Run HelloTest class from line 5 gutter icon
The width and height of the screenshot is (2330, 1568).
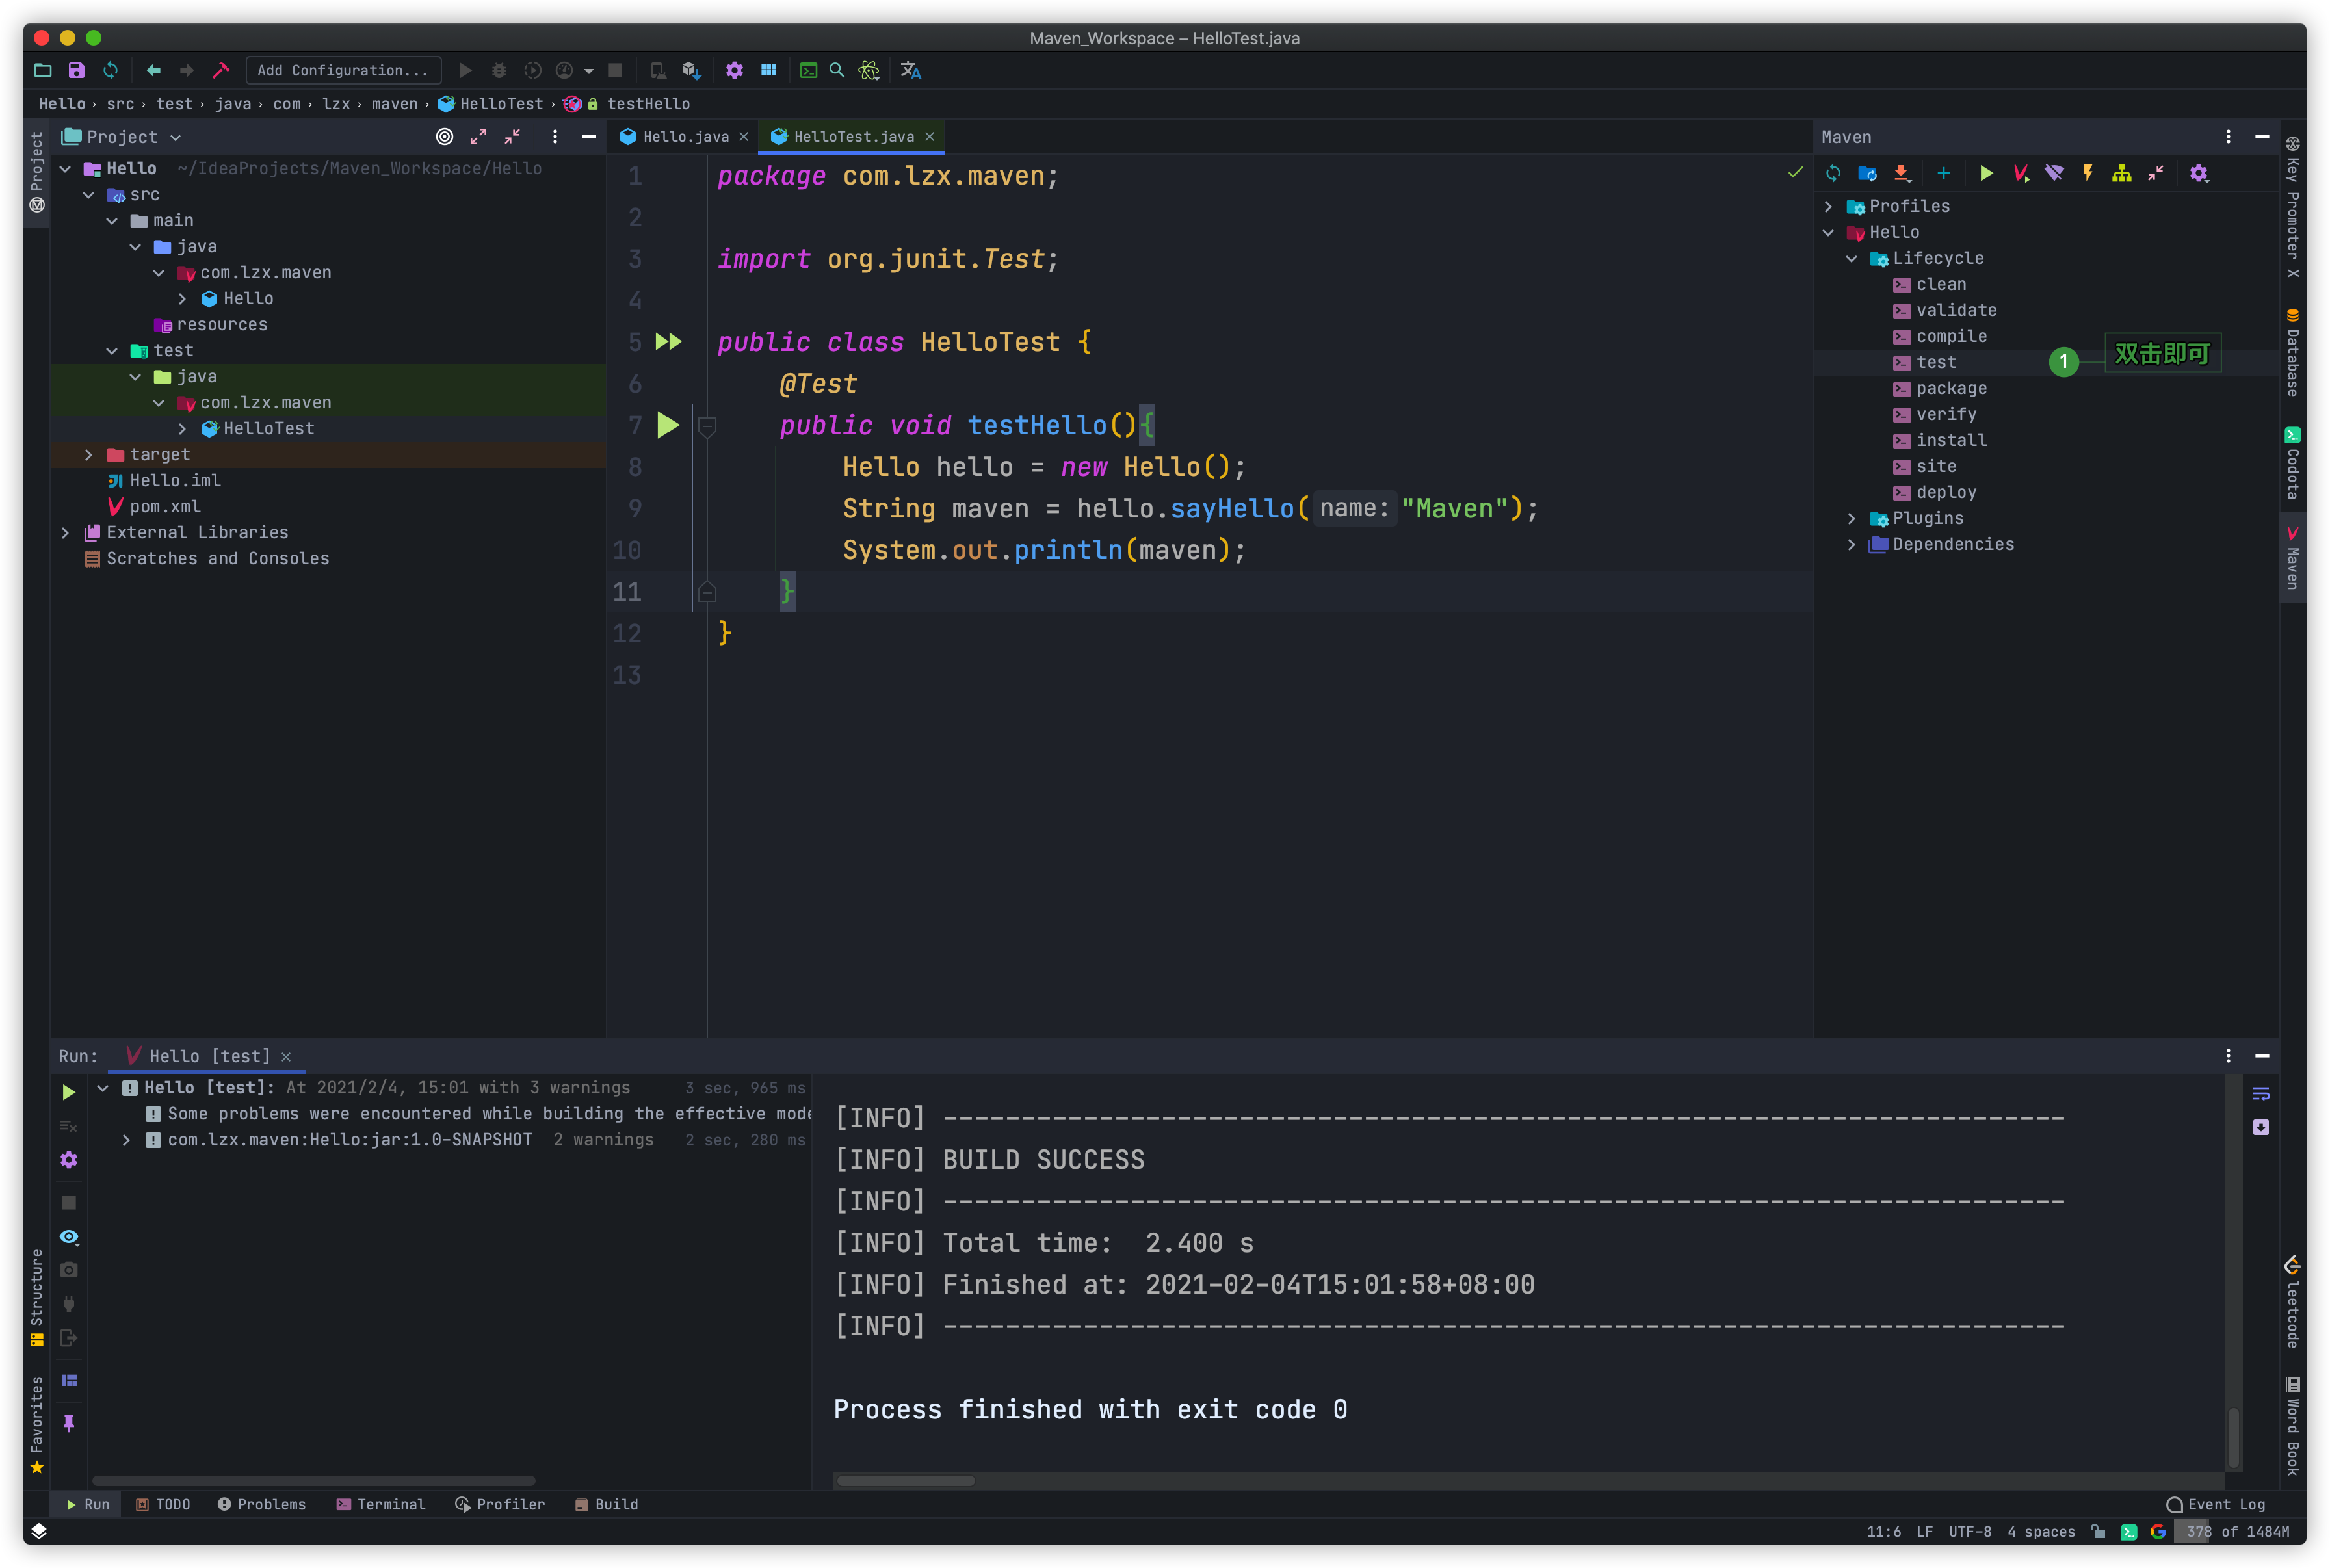click(668, 342)
